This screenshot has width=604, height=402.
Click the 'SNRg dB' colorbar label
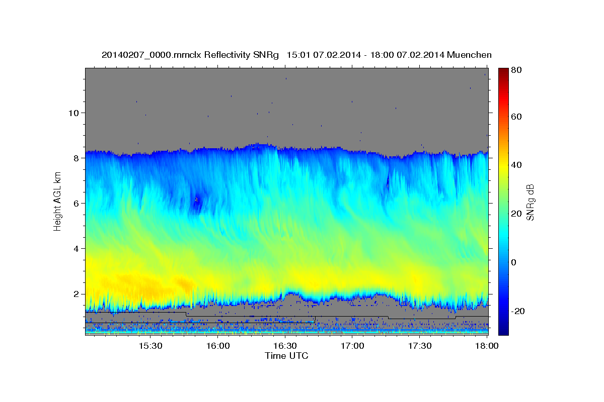pyautogui.click(x=530, y=202)
